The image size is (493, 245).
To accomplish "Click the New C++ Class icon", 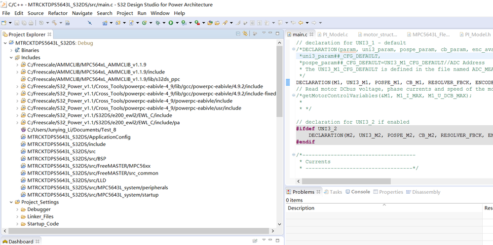I will click(x=144, y=23).
